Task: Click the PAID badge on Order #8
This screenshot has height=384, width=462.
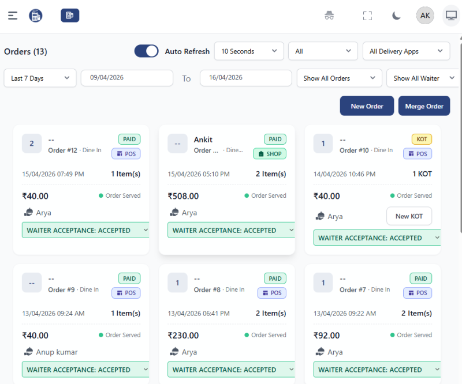Action: click(275, 278)
